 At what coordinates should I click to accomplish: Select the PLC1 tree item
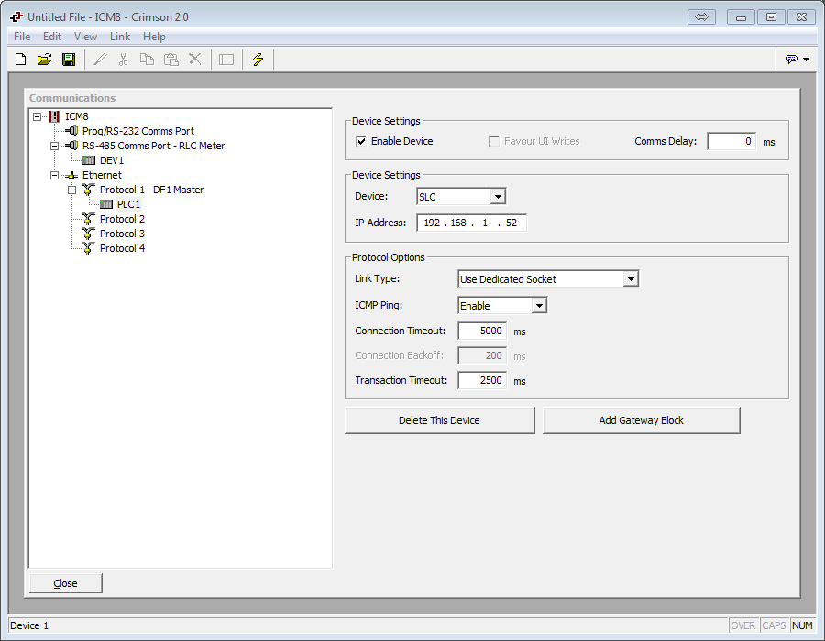click(128, 204)
